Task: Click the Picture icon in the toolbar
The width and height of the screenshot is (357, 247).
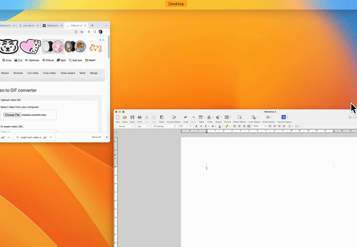Action: point(227,117)
